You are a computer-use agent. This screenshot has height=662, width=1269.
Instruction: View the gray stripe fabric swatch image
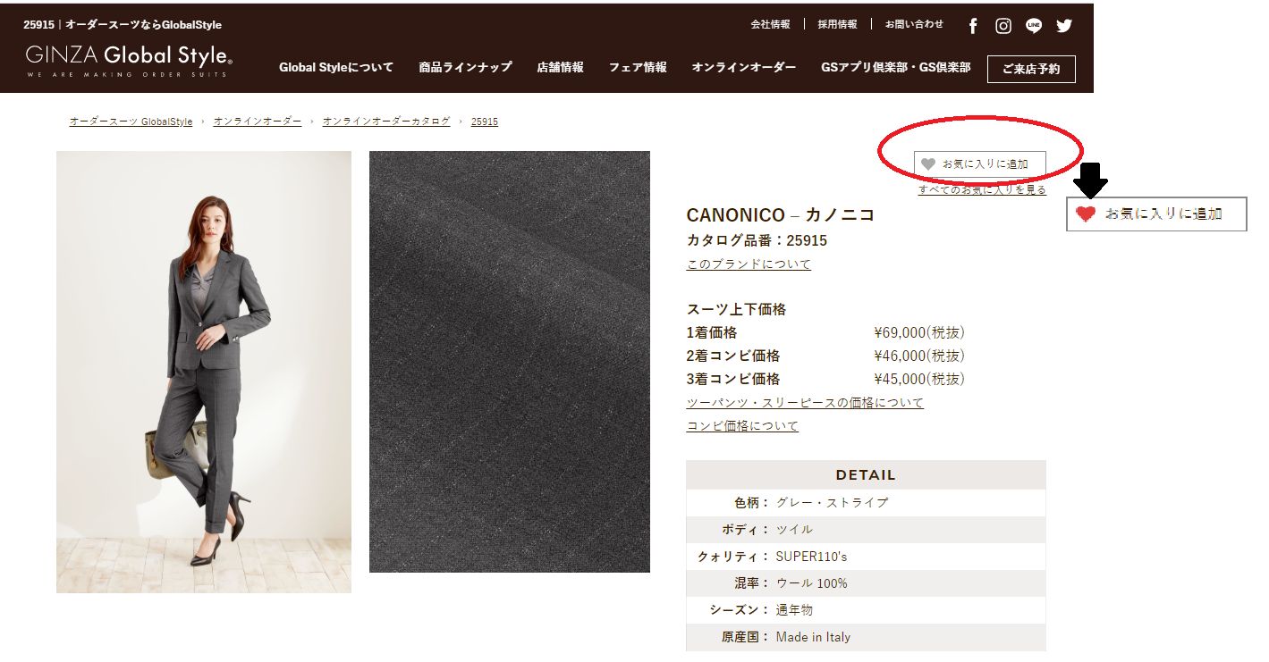tap(510, 362)
